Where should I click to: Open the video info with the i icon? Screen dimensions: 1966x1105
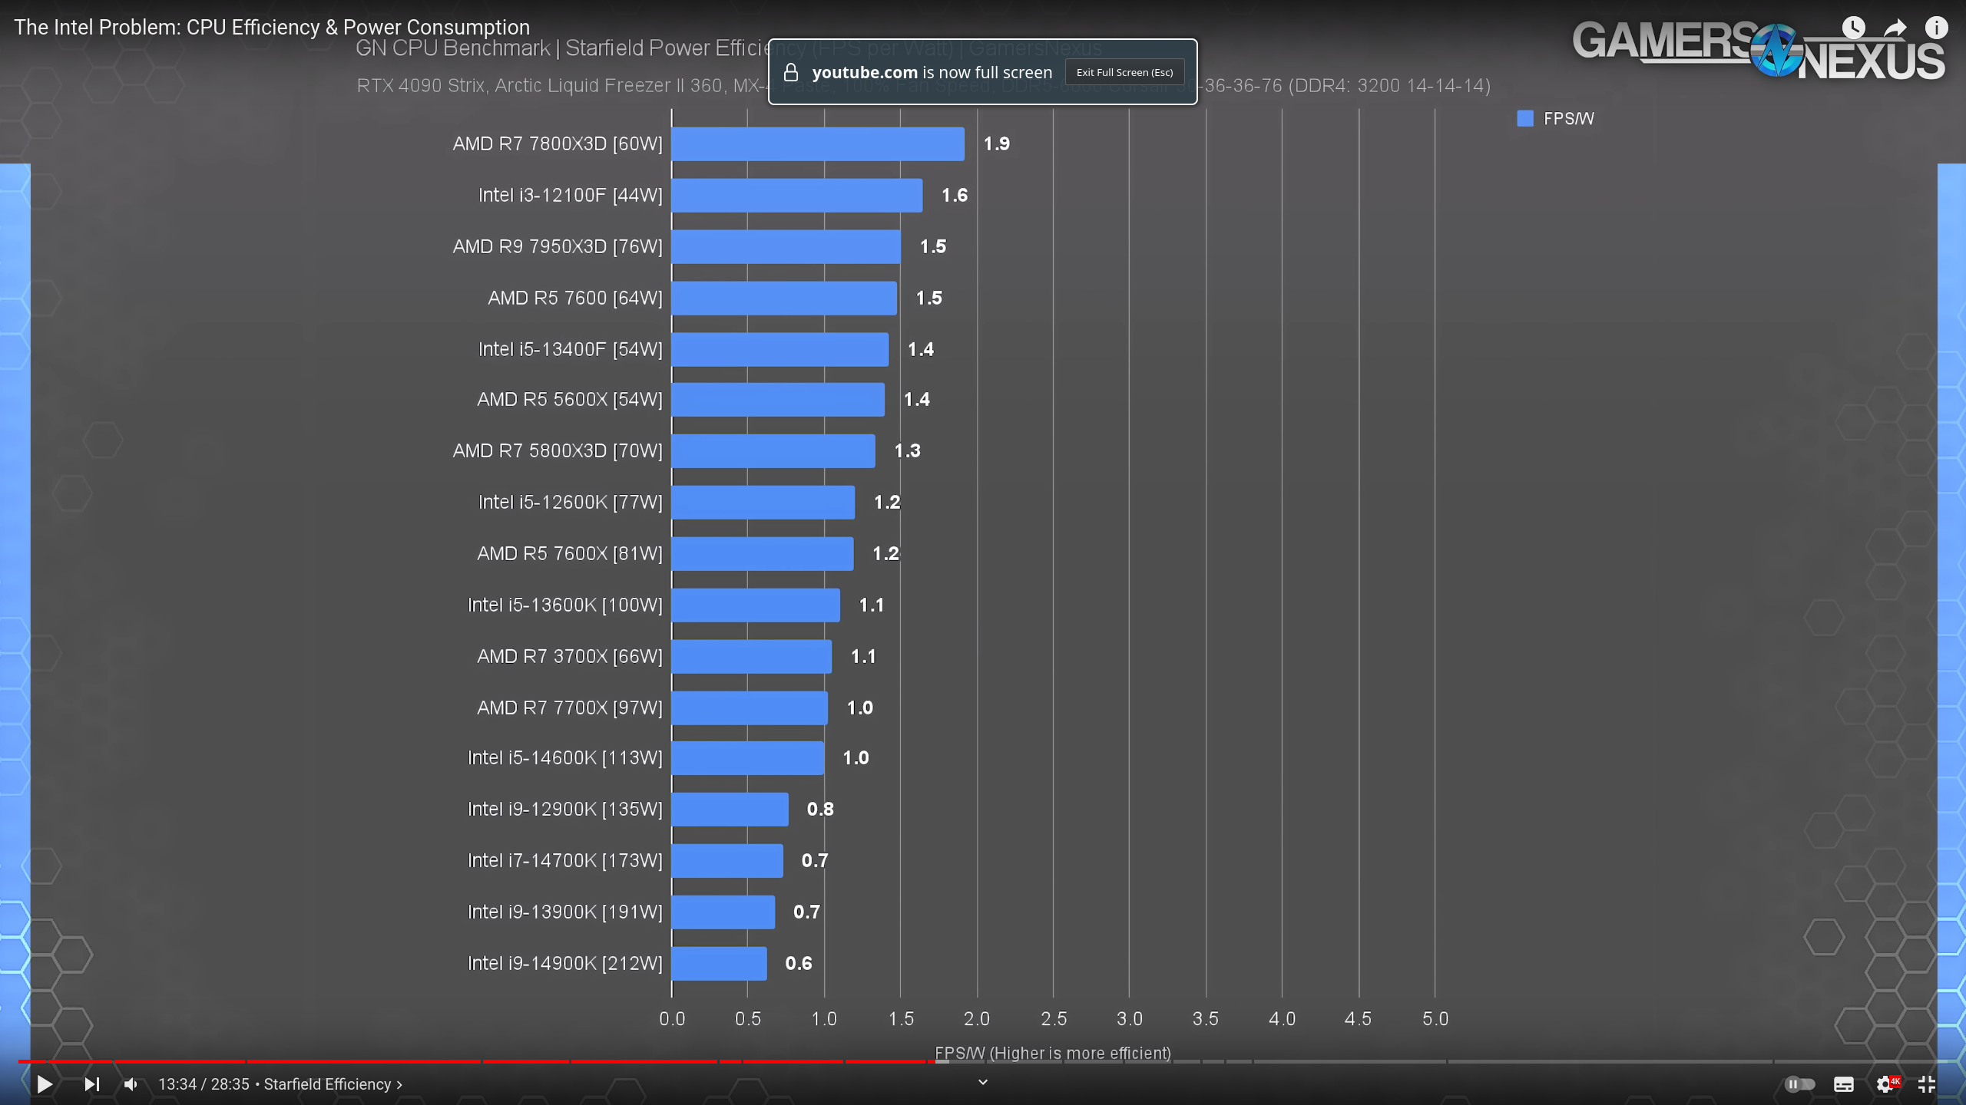1938,27
